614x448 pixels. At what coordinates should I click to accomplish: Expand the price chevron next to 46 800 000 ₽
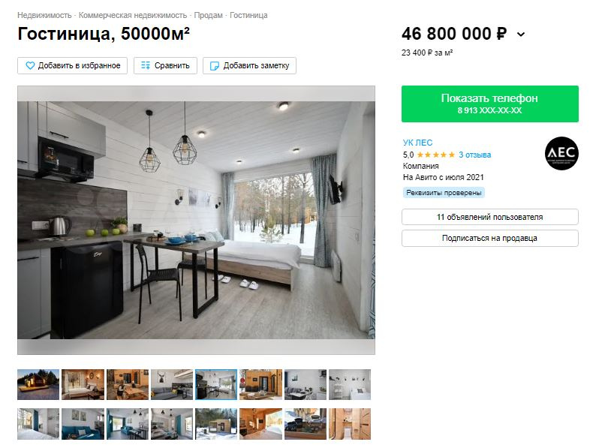click(521, 35)
